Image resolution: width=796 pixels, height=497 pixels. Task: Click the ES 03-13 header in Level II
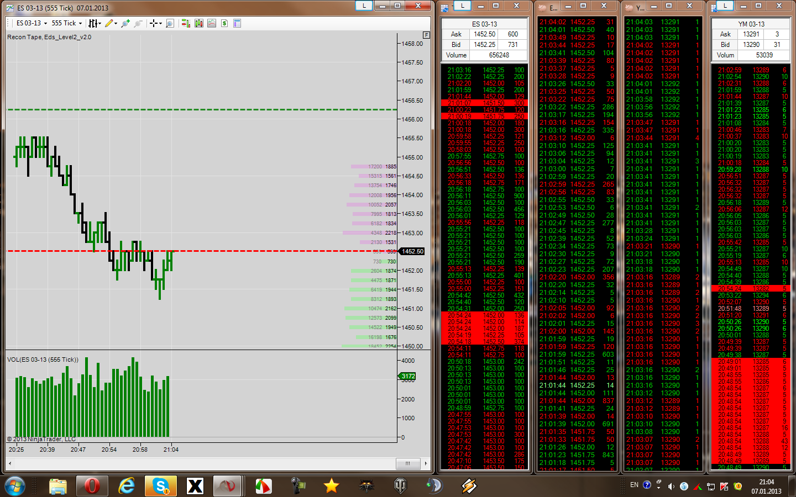[484, 24]
